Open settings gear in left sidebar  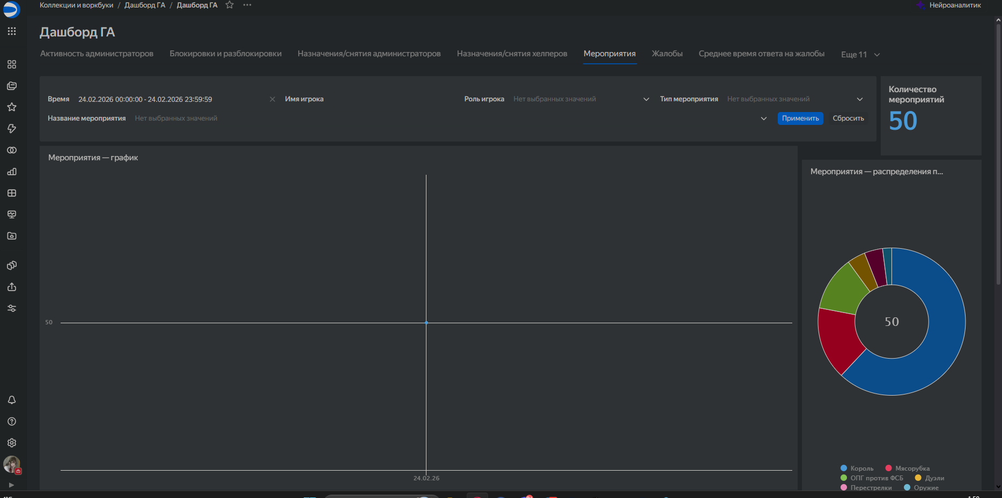[12, 443]
